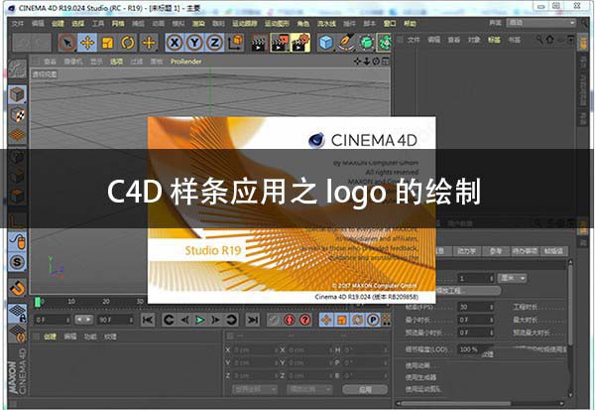Select the Scale tool in top toolbar
Image resolution: width=595 pixels, height=410 pixels.
108,43
